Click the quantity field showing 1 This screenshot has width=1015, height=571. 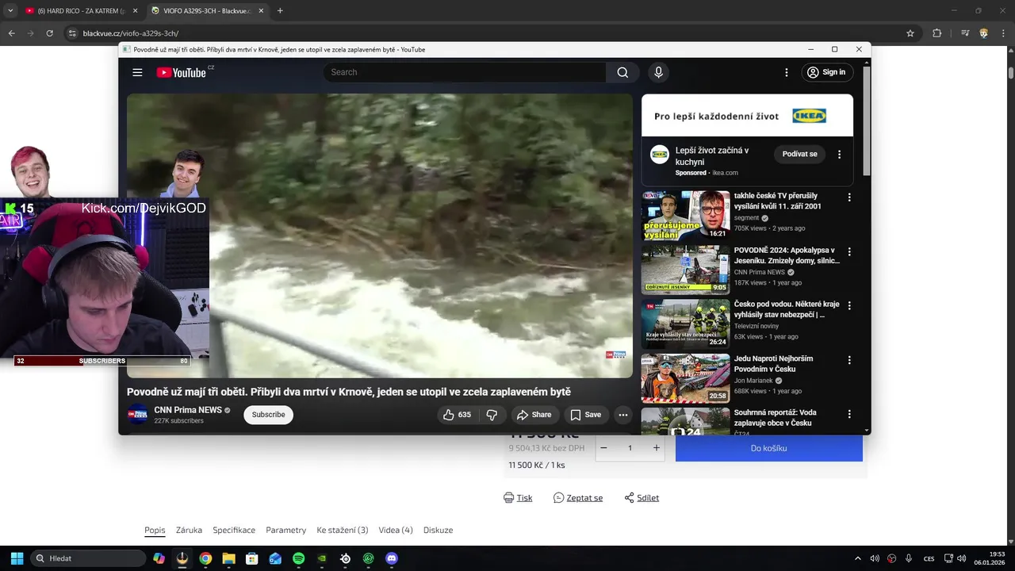click(630, 448)
